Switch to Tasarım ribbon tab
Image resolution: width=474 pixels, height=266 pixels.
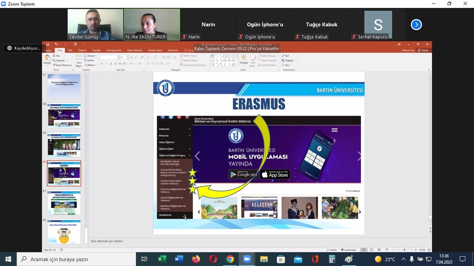(82, 50)
